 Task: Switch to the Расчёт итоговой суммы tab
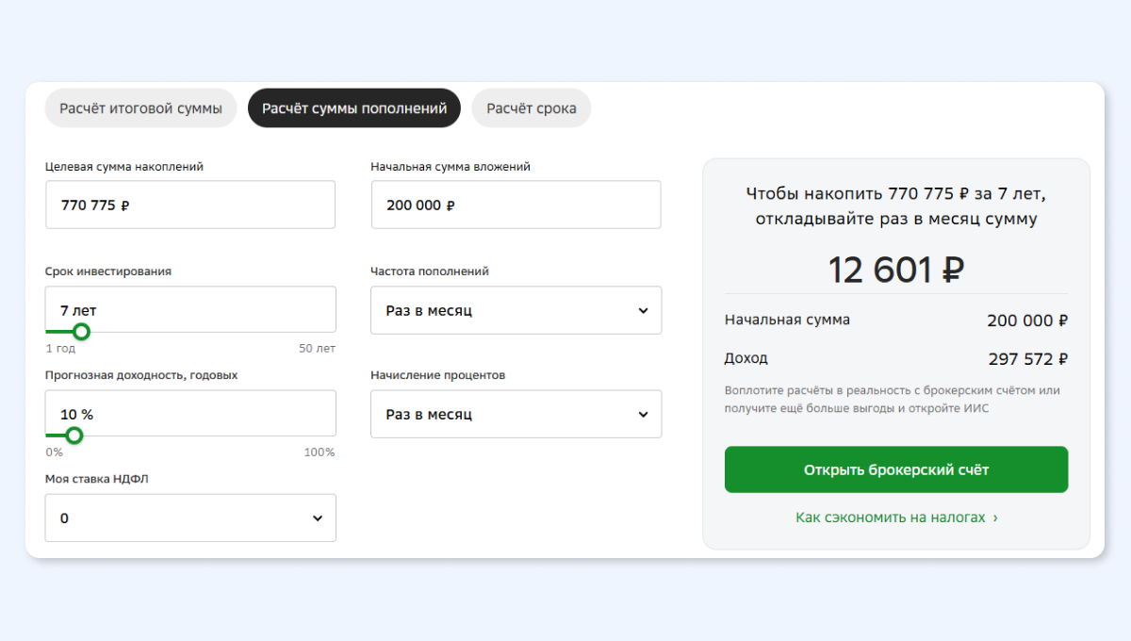click(x=140, y=108)
